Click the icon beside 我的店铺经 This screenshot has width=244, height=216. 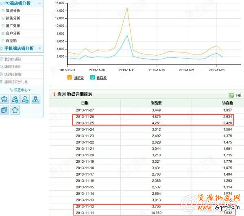[x=2, y=59]
